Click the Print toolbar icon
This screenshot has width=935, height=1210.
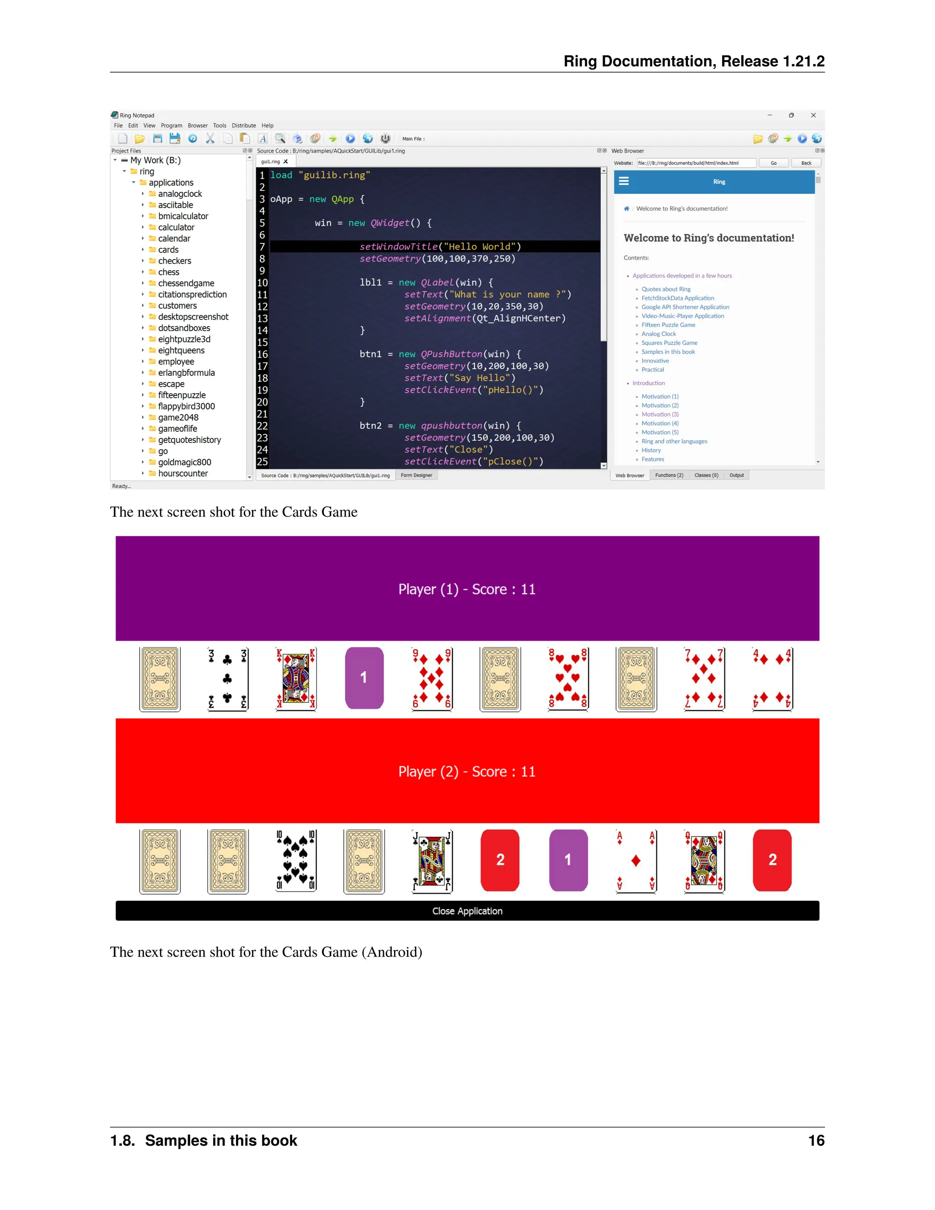[x=298, y=138]
